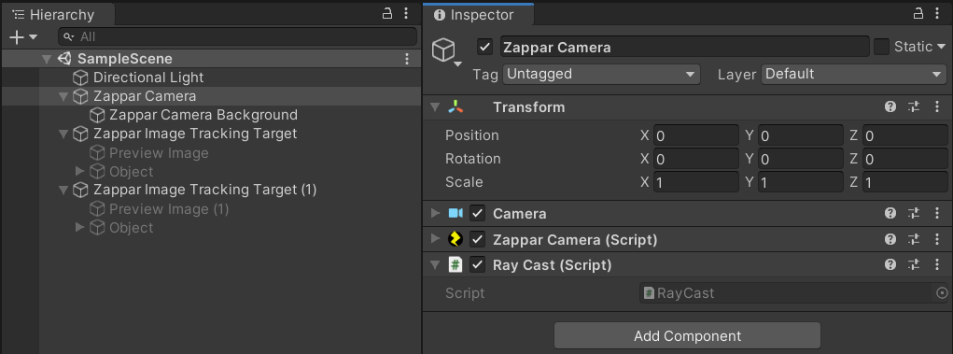Open the Inspector GameObject icon dropdown arrow
Screen dimensions: 953x354
point(457,64)
